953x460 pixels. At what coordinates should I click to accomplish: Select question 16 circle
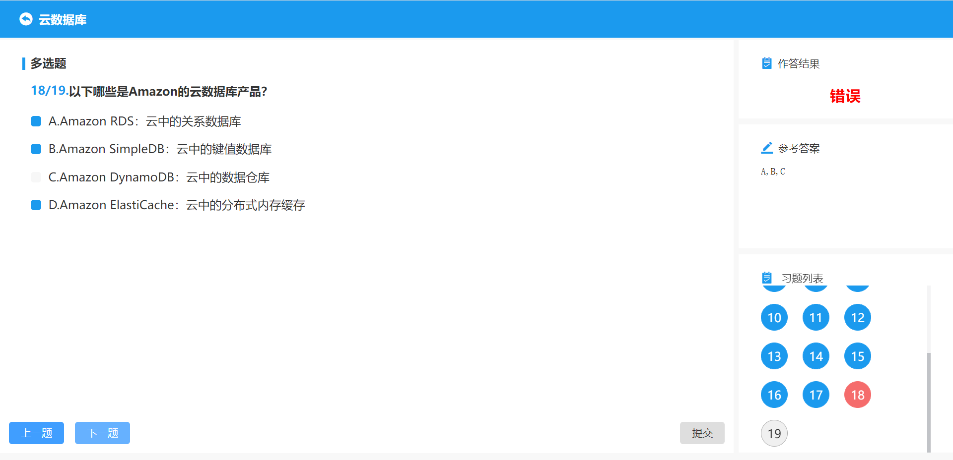pos(774,395)
